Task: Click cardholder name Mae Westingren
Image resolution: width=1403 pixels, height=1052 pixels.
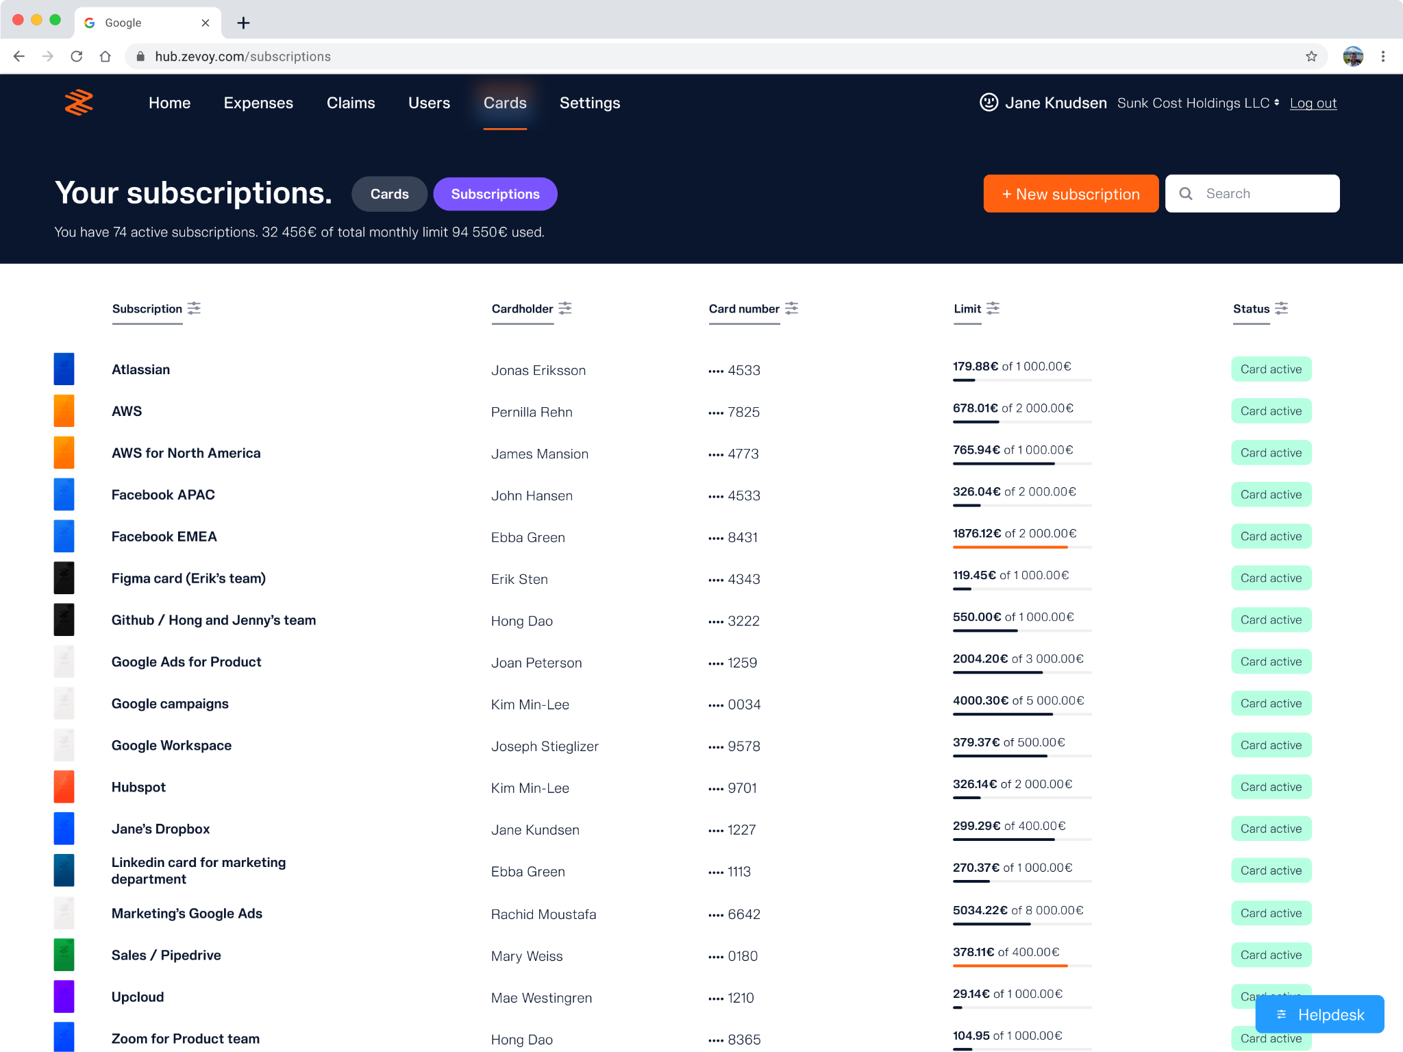Action: coord(541,998)
